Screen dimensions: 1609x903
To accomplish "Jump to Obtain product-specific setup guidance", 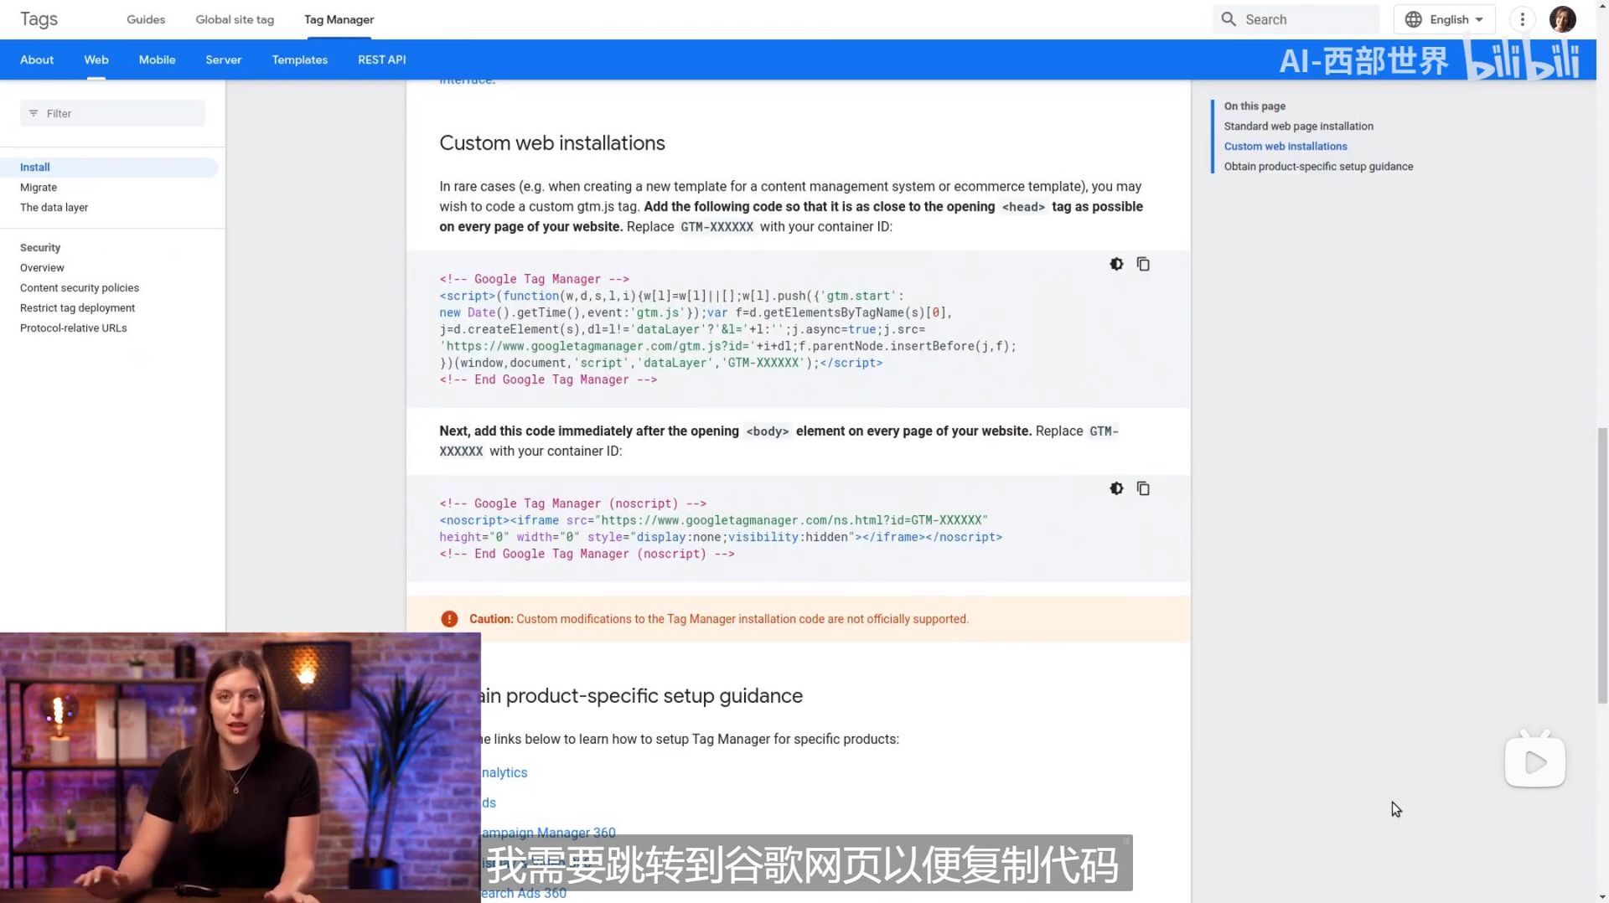I will coord(1318,167).
